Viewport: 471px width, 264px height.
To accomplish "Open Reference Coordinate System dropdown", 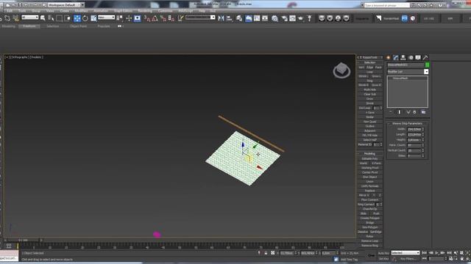I will pos(106,18).
